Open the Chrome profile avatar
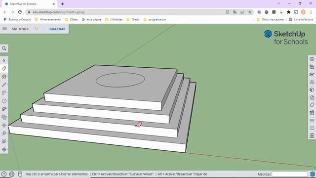Image resolution: width=316 pixels, height=178 pixels. click(x=304, y=12)
